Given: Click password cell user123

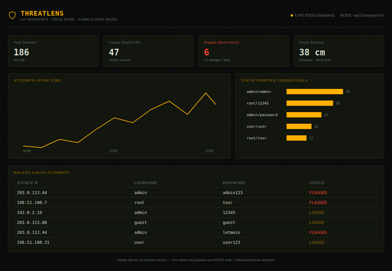Looking at the screenshot, I should coord(232,242).
